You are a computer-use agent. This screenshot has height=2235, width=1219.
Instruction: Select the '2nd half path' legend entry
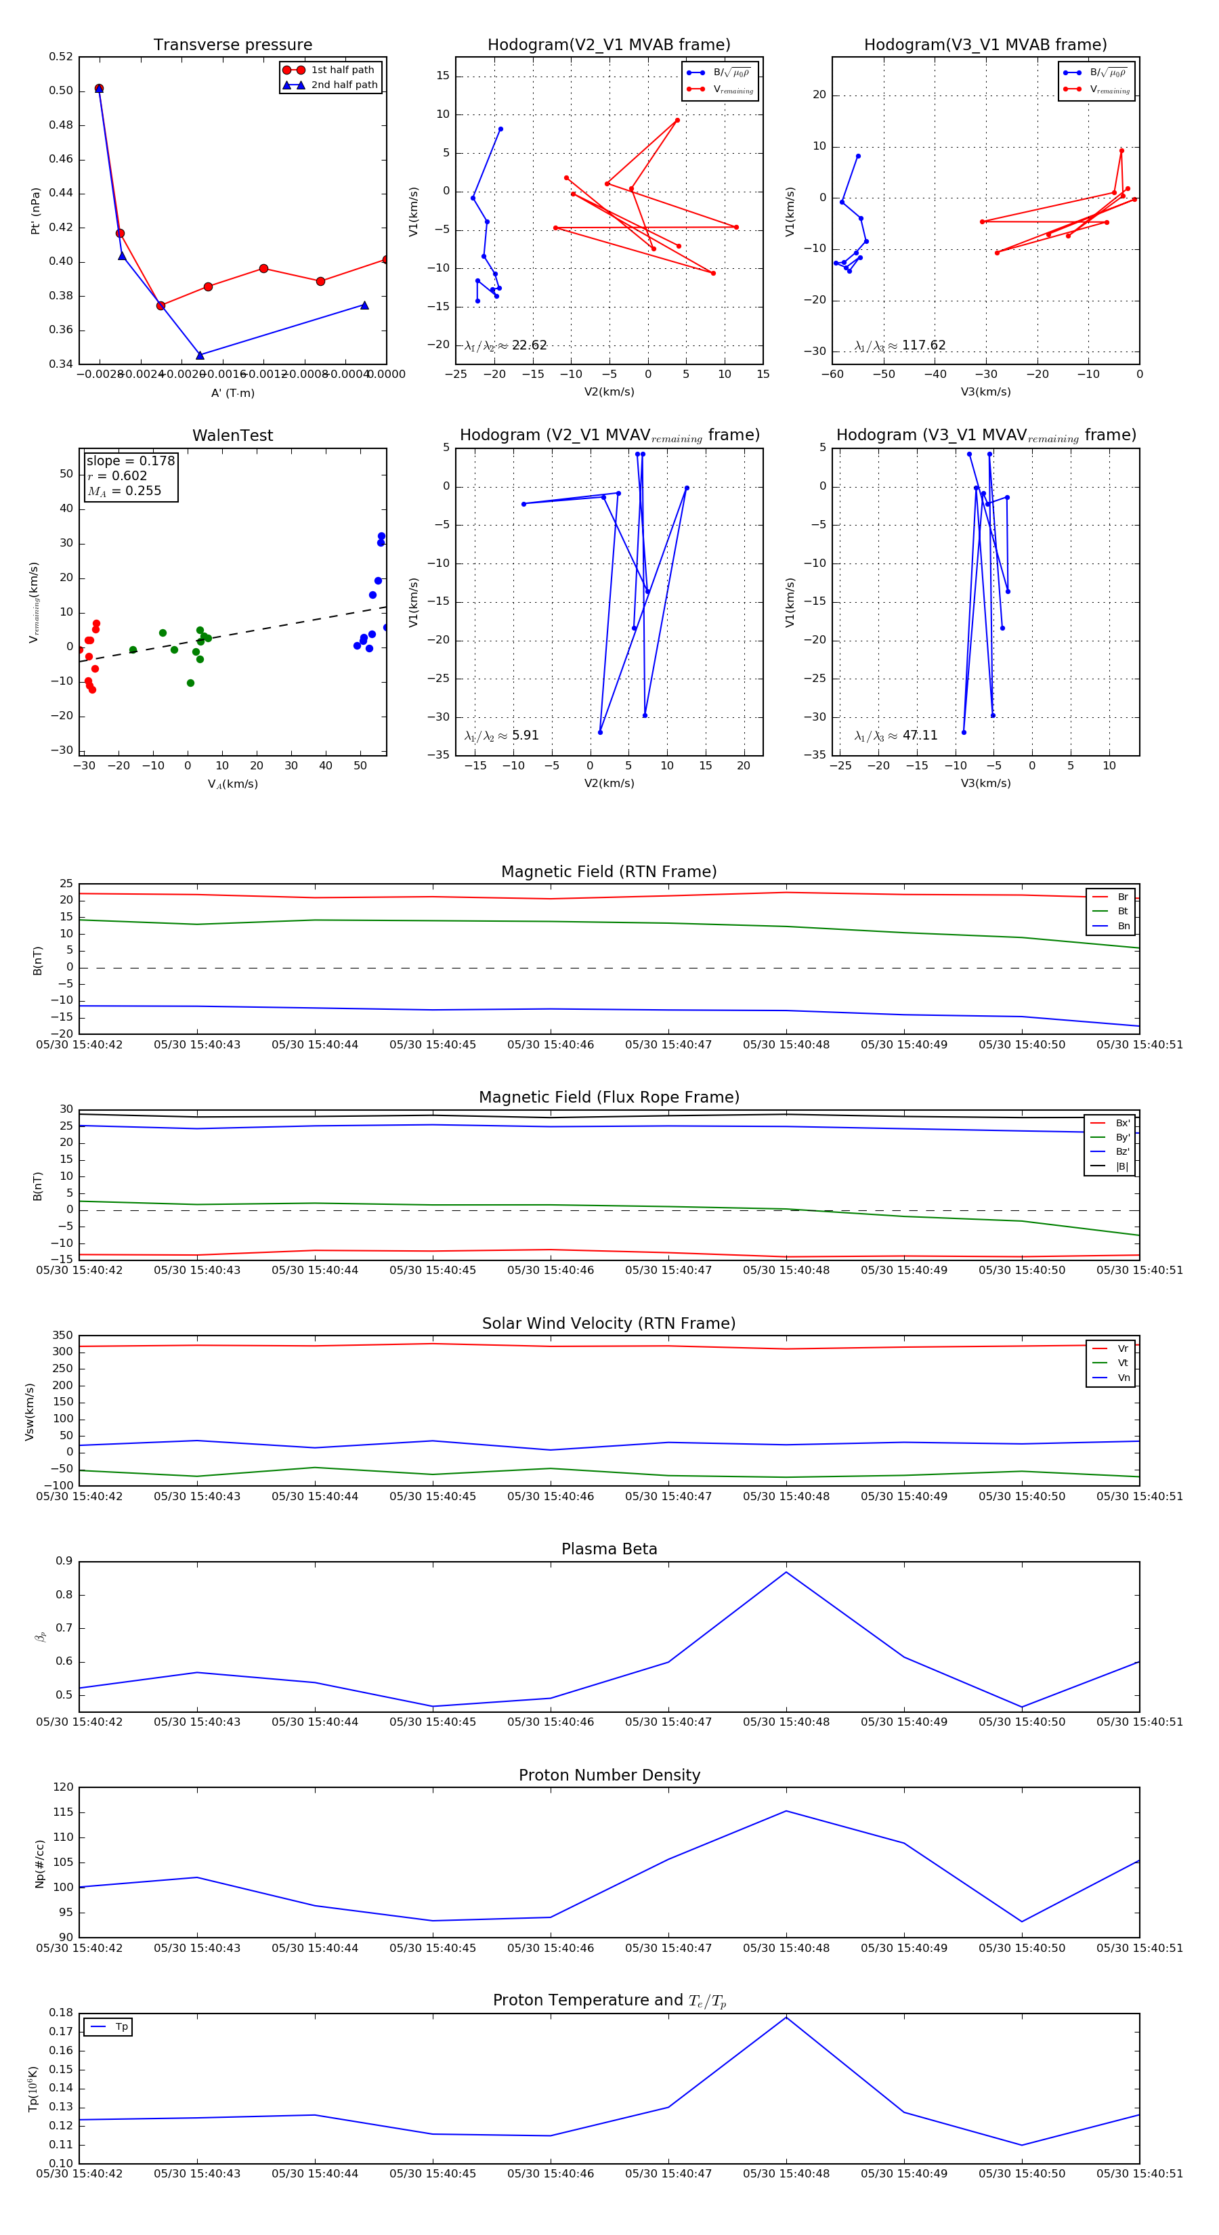(330, 85)
